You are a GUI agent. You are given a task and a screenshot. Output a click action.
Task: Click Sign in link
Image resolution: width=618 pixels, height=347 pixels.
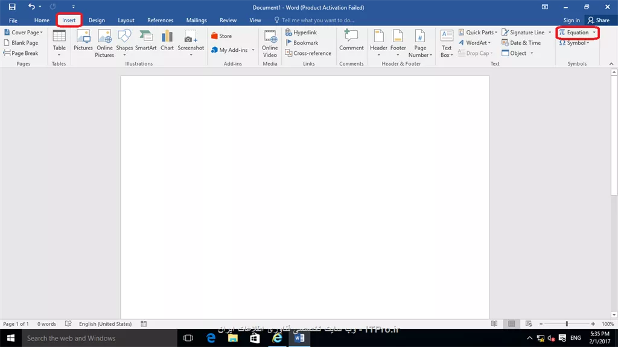572,20
